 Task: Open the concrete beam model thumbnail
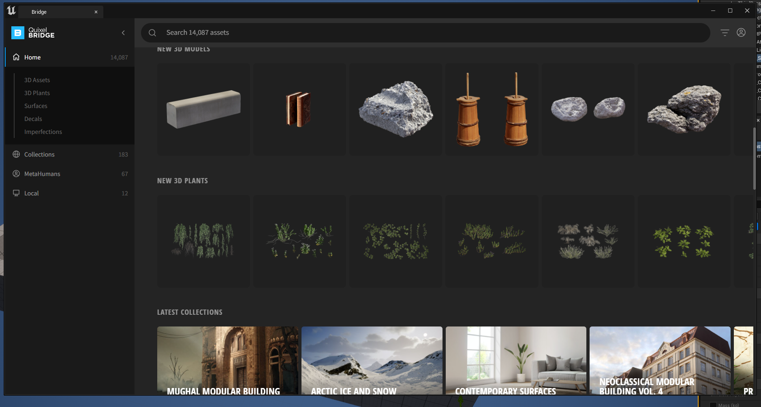pyautogui.click(x=203, y=109)
